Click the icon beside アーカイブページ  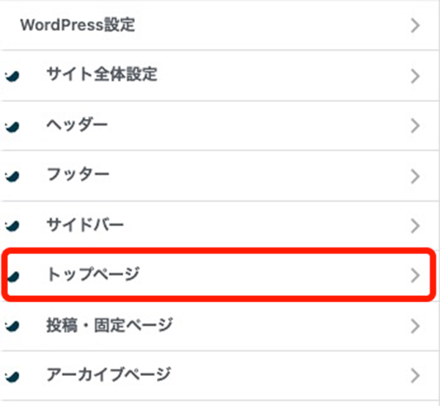[12, 375]
